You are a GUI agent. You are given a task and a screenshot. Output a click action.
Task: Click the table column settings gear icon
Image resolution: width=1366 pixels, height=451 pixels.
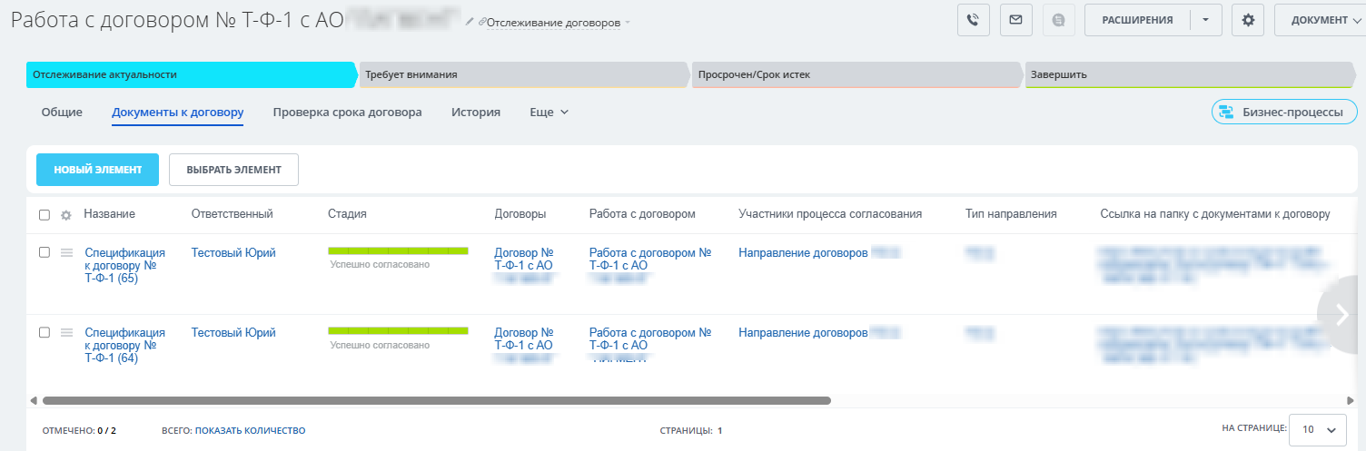65,215
